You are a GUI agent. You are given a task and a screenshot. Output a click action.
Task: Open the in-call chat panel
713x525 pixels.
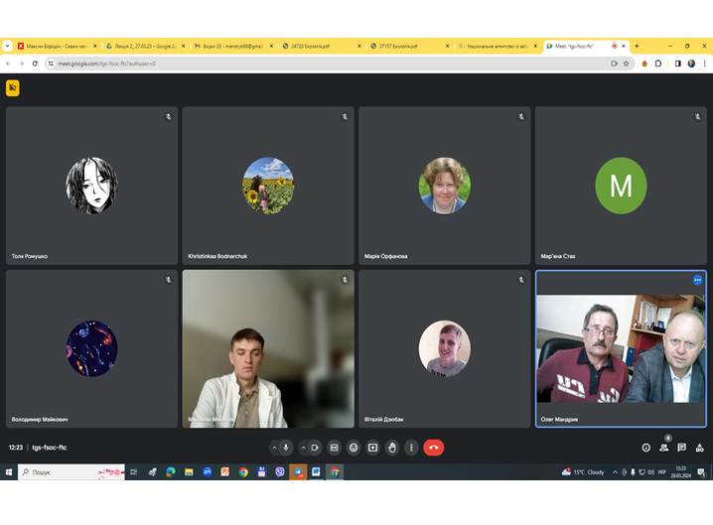[681, 448]
